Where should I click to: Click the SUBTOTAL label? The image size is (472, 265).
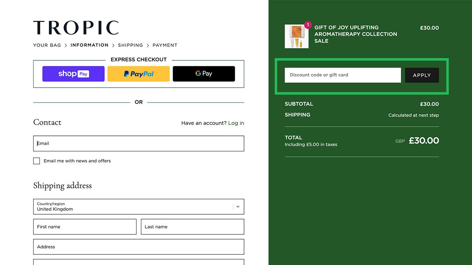tap(299, 104)
